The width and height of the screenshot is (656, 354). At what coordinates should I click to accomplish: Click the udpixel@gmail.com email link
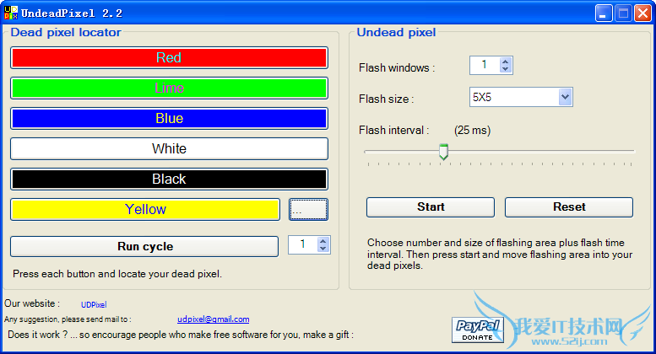coord(214,319)
